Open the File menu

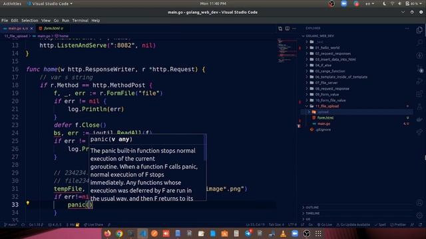point(5,21)
